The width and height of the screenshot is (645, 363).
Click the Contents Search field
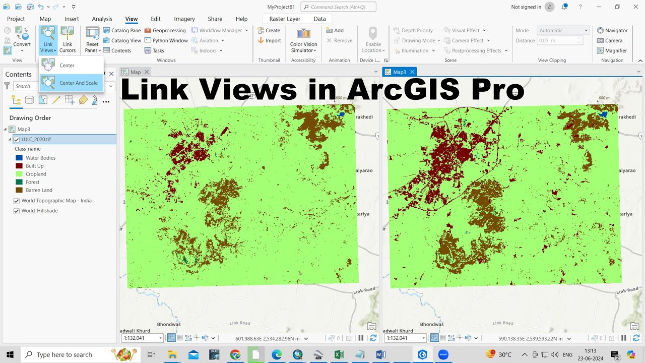60,86
